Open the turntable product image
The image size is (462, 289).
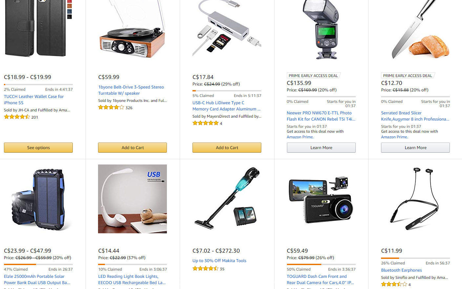click(x=132, y=29)
